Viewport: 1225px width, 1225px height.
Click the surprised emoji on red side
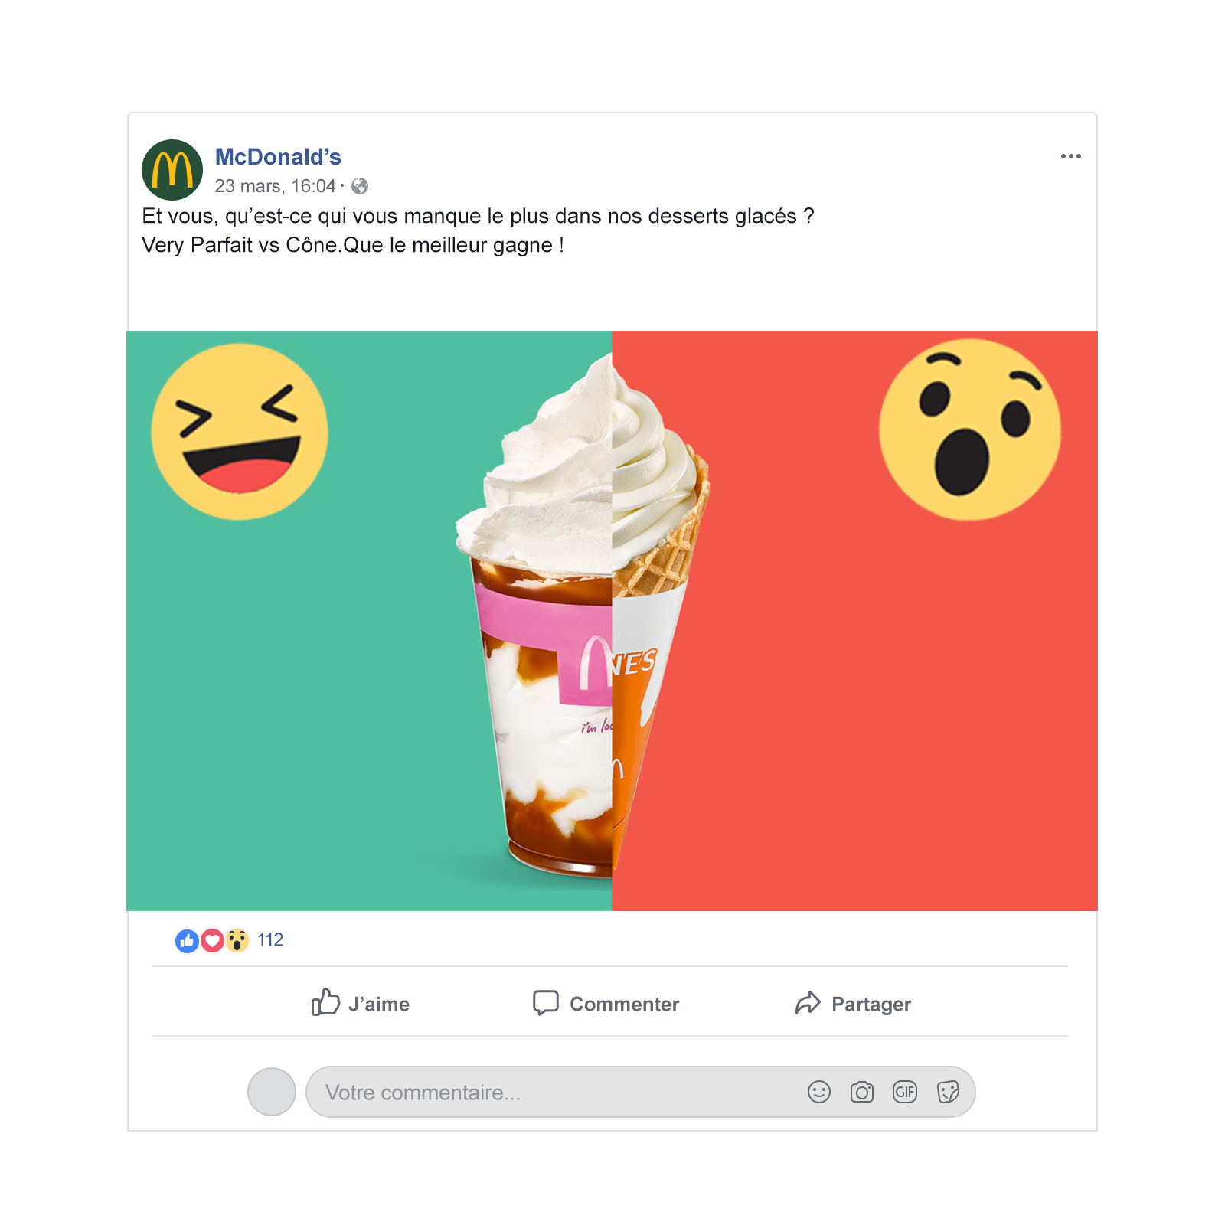click(x=970, y=430)
